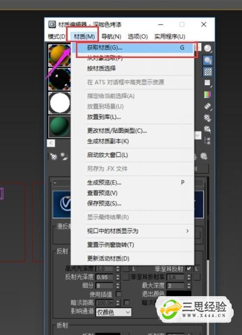Image resolution: width=242 pixels, height=335 pixels.
Task: Click the make preview filmstrip icon
Action: (208, 106)
